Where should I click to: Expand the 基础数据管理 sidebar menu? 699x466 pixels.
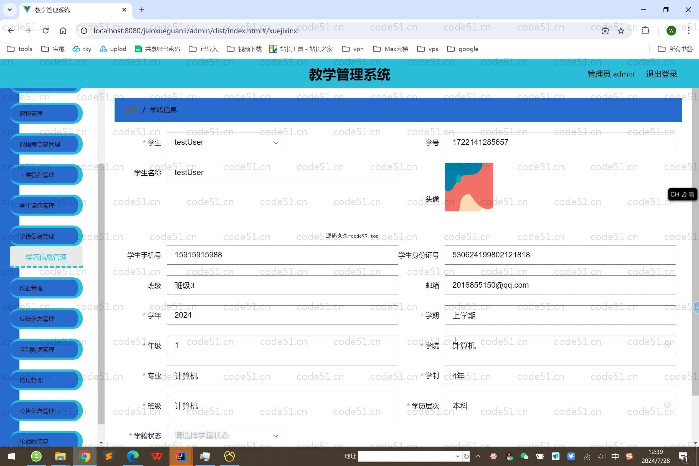(x=45, y=349)
